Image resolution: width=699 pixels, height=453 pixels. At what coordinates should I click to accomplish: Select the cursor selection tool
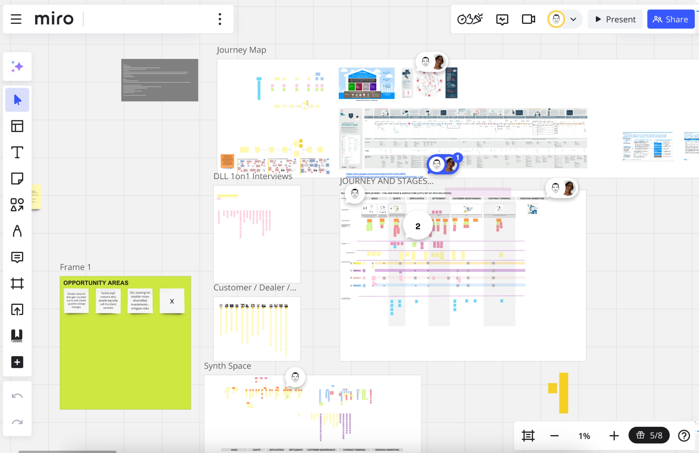[x=17, y=100]
